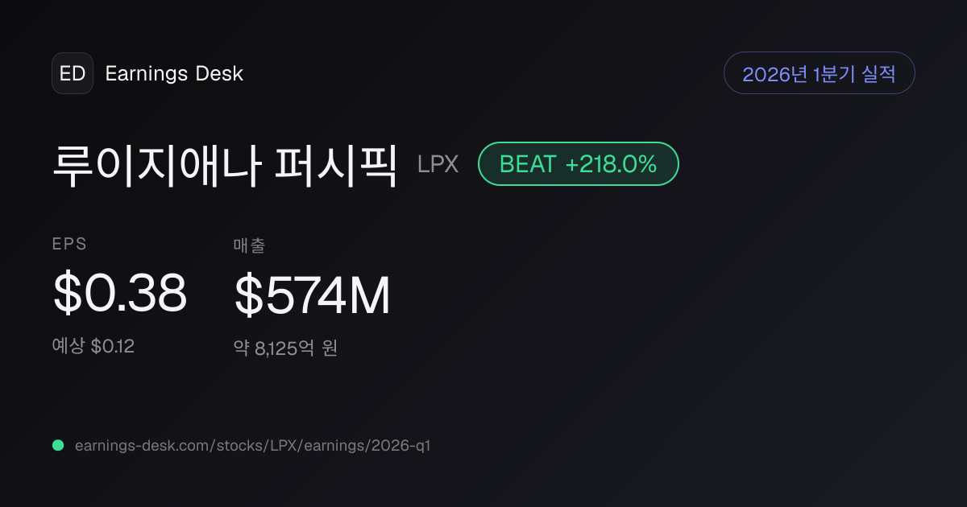Click the BEAT +218.0% pill

579,164
